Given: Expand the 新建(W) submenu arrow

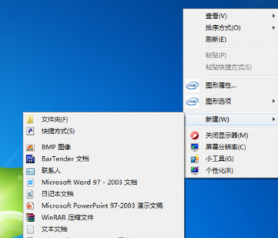Looking at the screenshot, I should pyautogui.click(x=274, y=119).
